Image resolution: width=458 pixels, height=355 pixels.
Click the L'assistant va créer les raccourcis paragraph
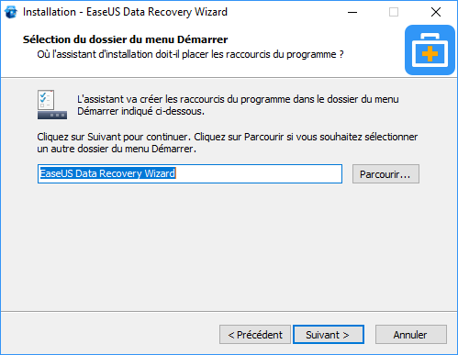(238, 105)
